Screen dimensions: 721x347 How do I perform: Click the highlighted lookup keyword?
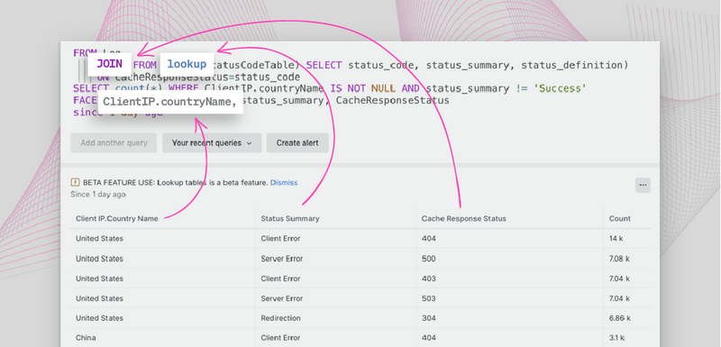(187, 64)
